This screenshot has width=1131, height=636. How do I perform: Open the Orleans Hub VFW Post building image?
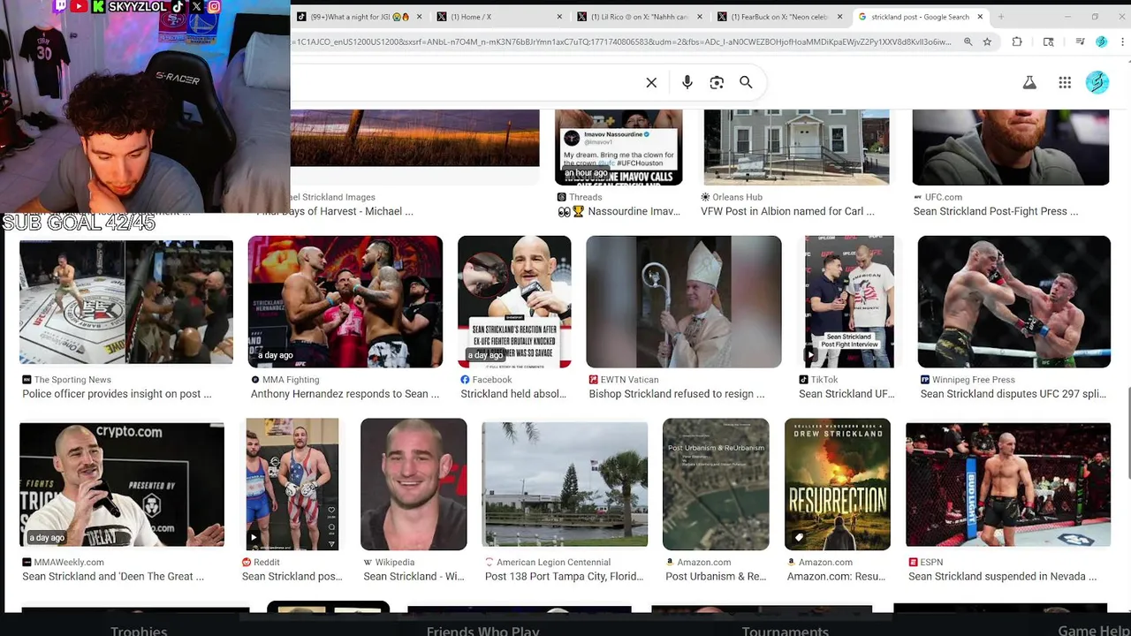(796, 148)
